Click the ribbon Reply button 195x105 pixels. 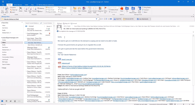[x=26, y=9]
